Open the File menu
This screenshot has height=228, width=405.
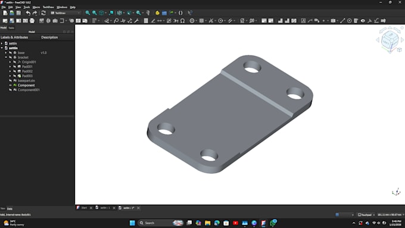pos(4,7)
